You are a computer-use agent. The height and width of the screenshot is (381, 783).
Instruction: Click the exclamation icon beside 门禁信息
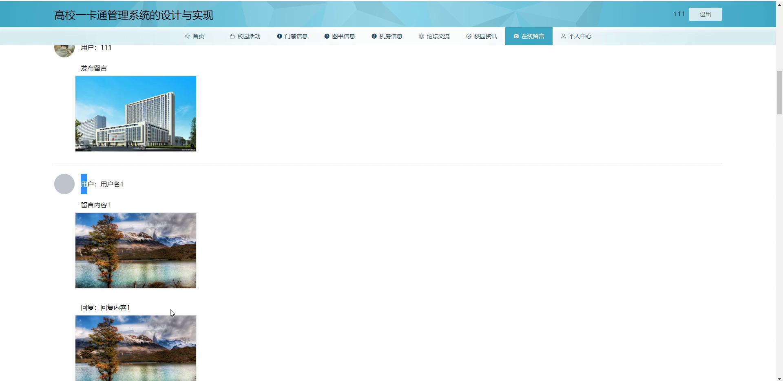coord(279,36)
